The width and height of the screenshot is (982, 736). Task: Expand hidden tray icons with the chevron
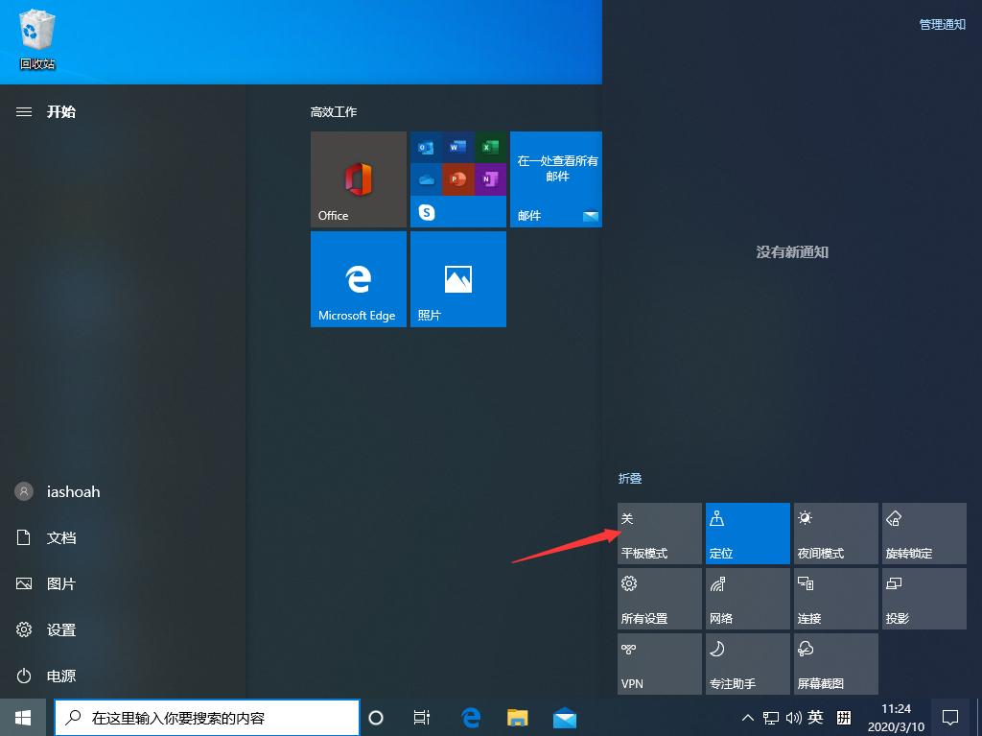[747, 717]
